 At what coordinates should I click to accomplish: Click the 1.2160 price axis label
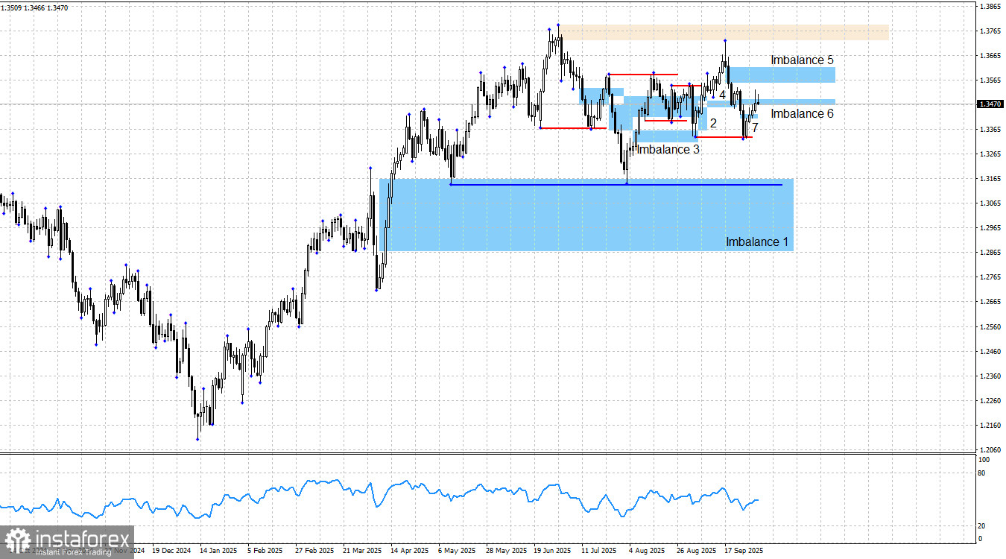(x=990, y=425)
